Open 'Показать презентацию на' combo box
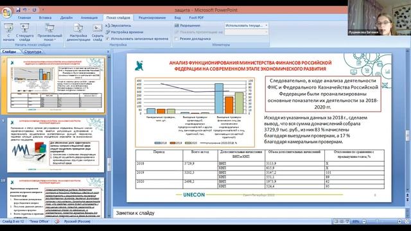Viewport: 411px width, 231px height. point(246,32)
